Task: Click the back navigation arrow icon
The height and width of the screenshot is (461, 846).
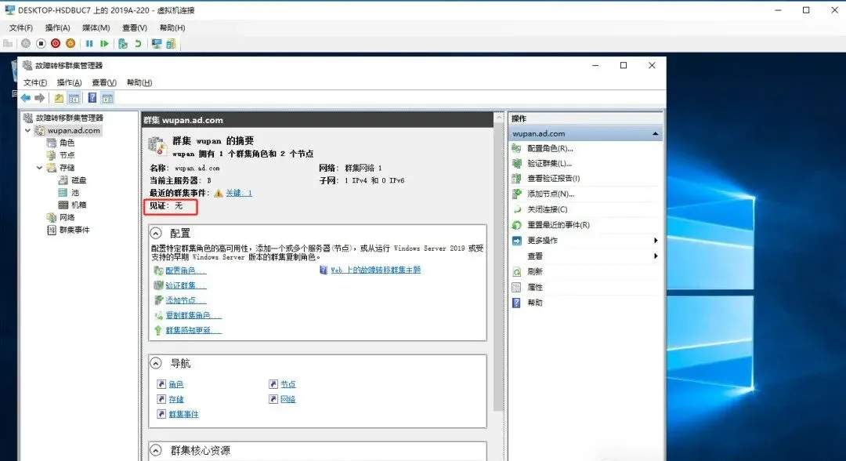Action: (x=26, y=98)
